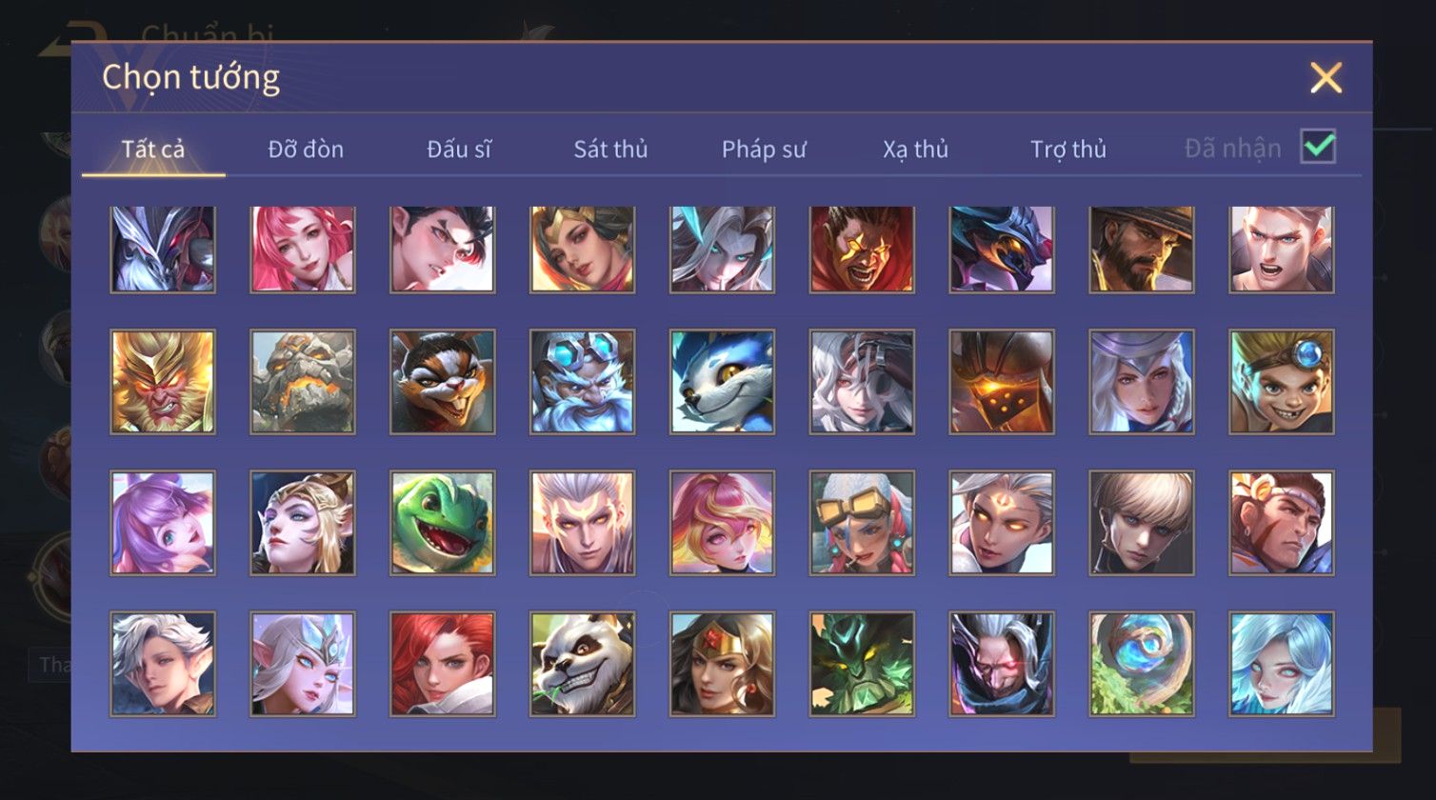
Task: Pick the panda hero with bamboo
Action: click(582, 664)
